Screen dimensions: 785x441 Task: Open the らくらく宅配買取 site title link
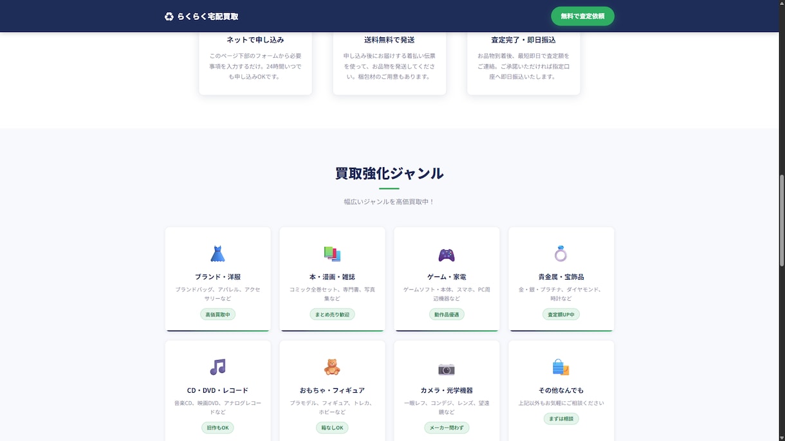pyautogui.click(x=201, y=16)
